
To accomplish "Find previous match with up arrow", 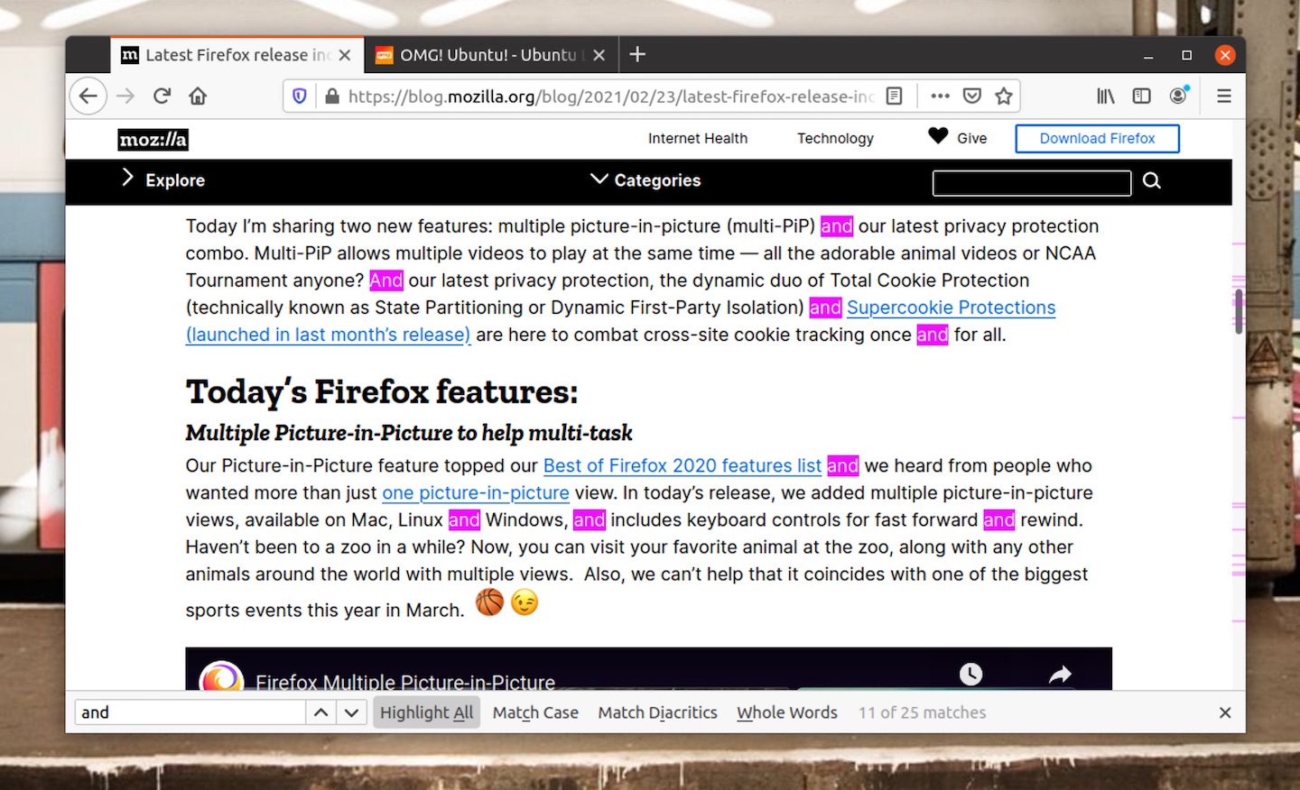I will (x=320, y=712).
